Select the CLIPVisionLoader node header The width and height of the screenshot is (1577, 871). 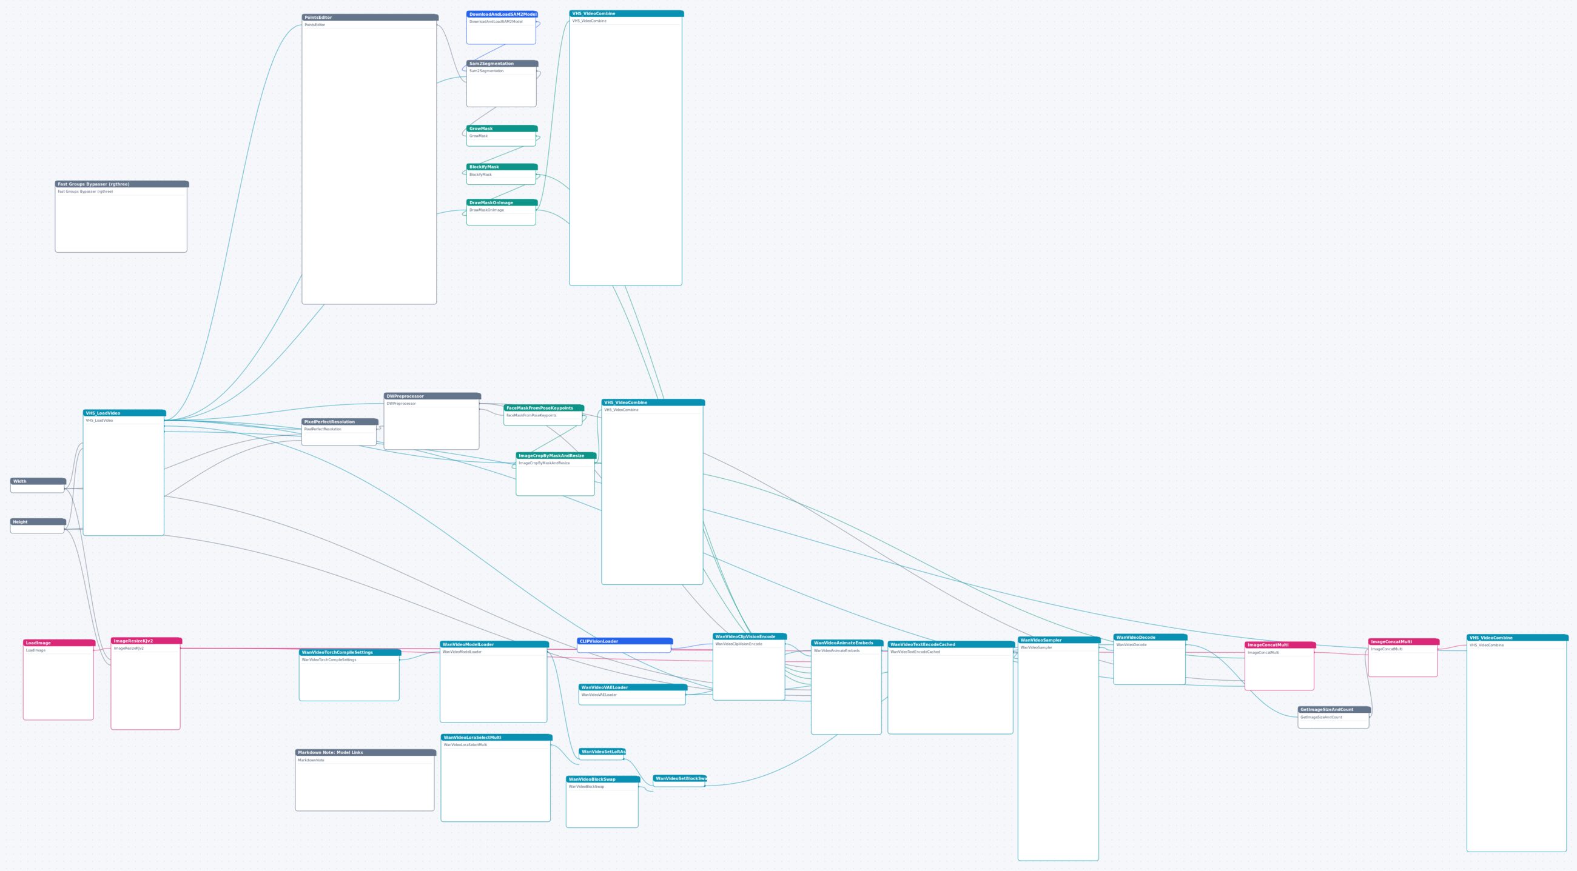tap(625, 642)
